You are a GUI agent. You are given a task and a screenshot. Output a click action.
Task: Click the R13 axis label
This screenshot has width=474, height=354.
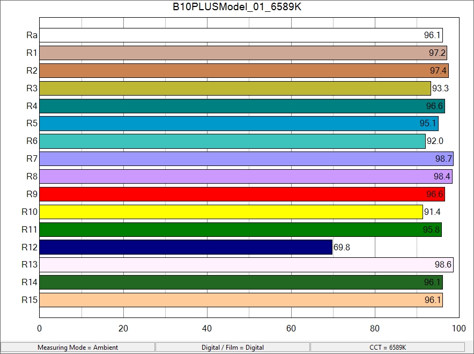pyautogui.click(x=29, y=264)
